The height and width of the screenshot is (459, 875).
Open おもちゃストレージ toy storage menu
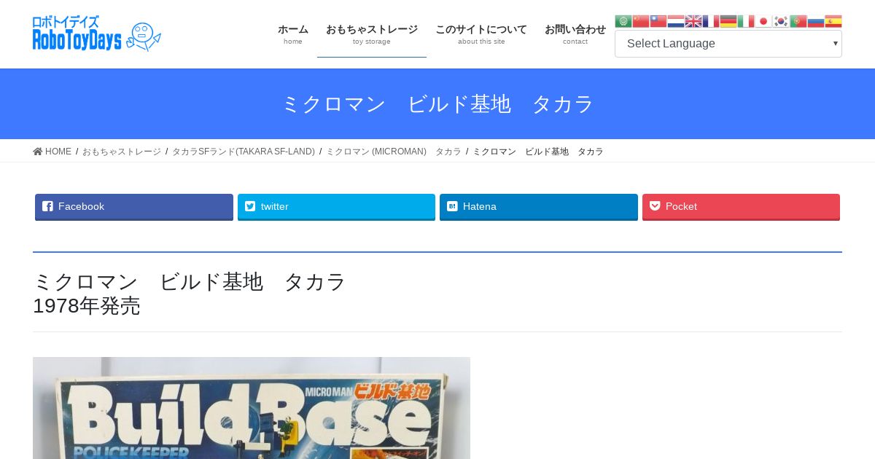(x=372, y=34)
